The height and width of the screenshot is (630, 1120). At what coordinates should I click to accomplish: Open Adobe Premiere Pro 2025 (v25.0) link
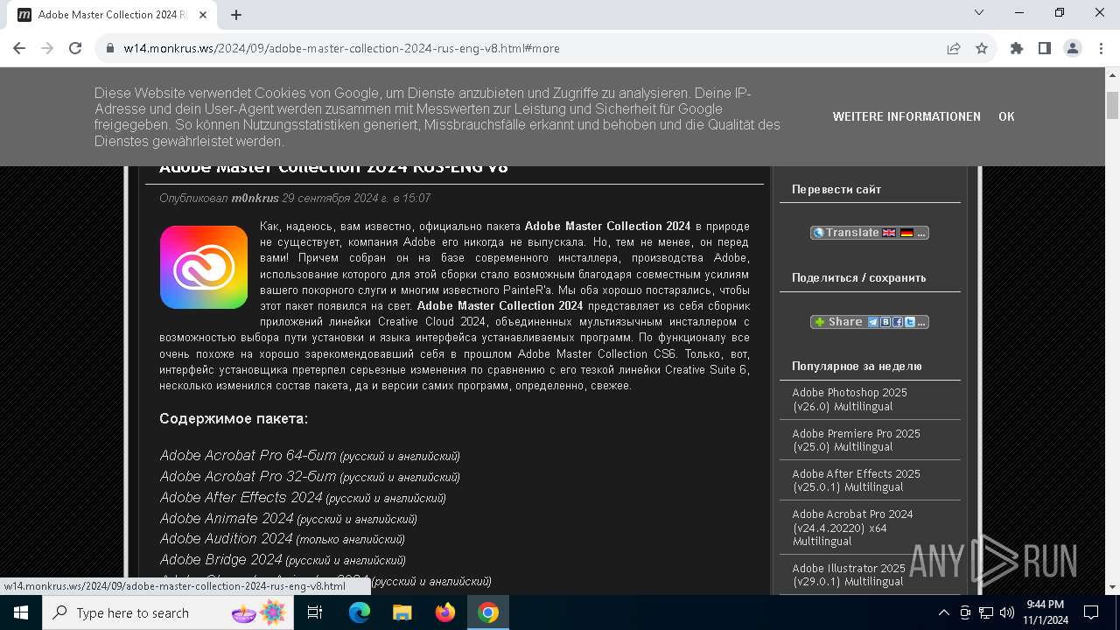[856, 440]
